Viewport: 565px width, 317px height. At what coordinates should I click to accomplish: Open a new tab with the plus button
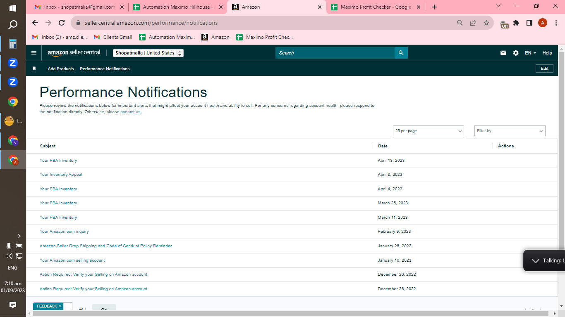tap(434, 7)
